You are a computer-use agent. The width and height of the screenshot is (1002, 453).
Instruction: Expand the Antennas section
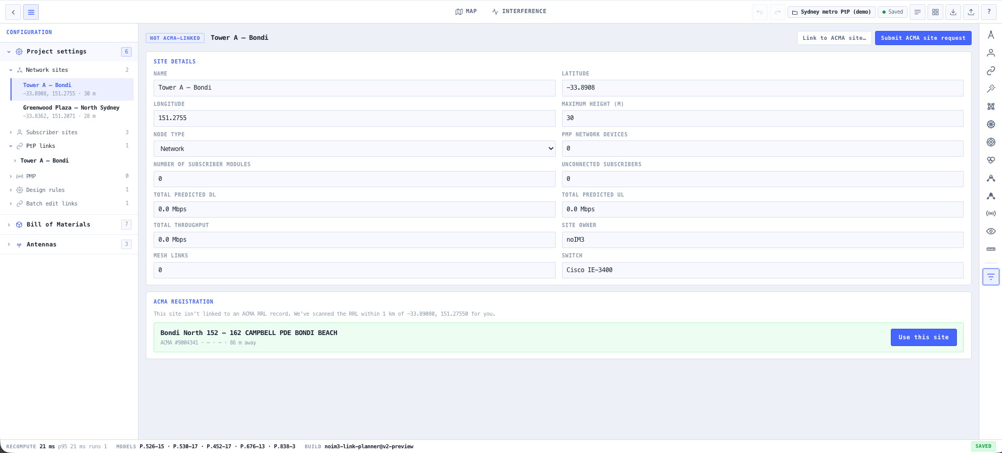tap(9, 244)
